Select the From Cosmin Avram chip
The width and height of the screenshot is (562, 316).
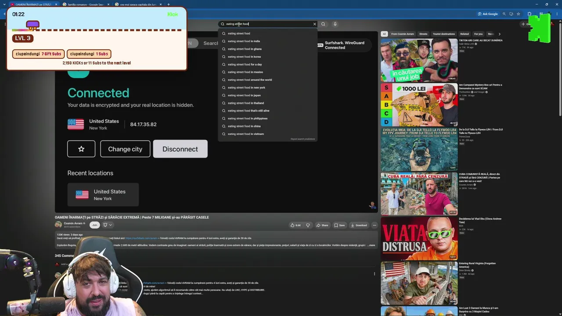coord(403,34)
